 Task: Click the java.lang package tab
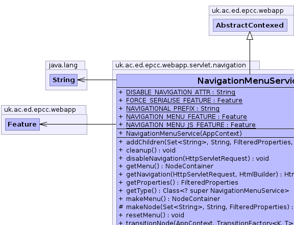[x=63, y=65]
